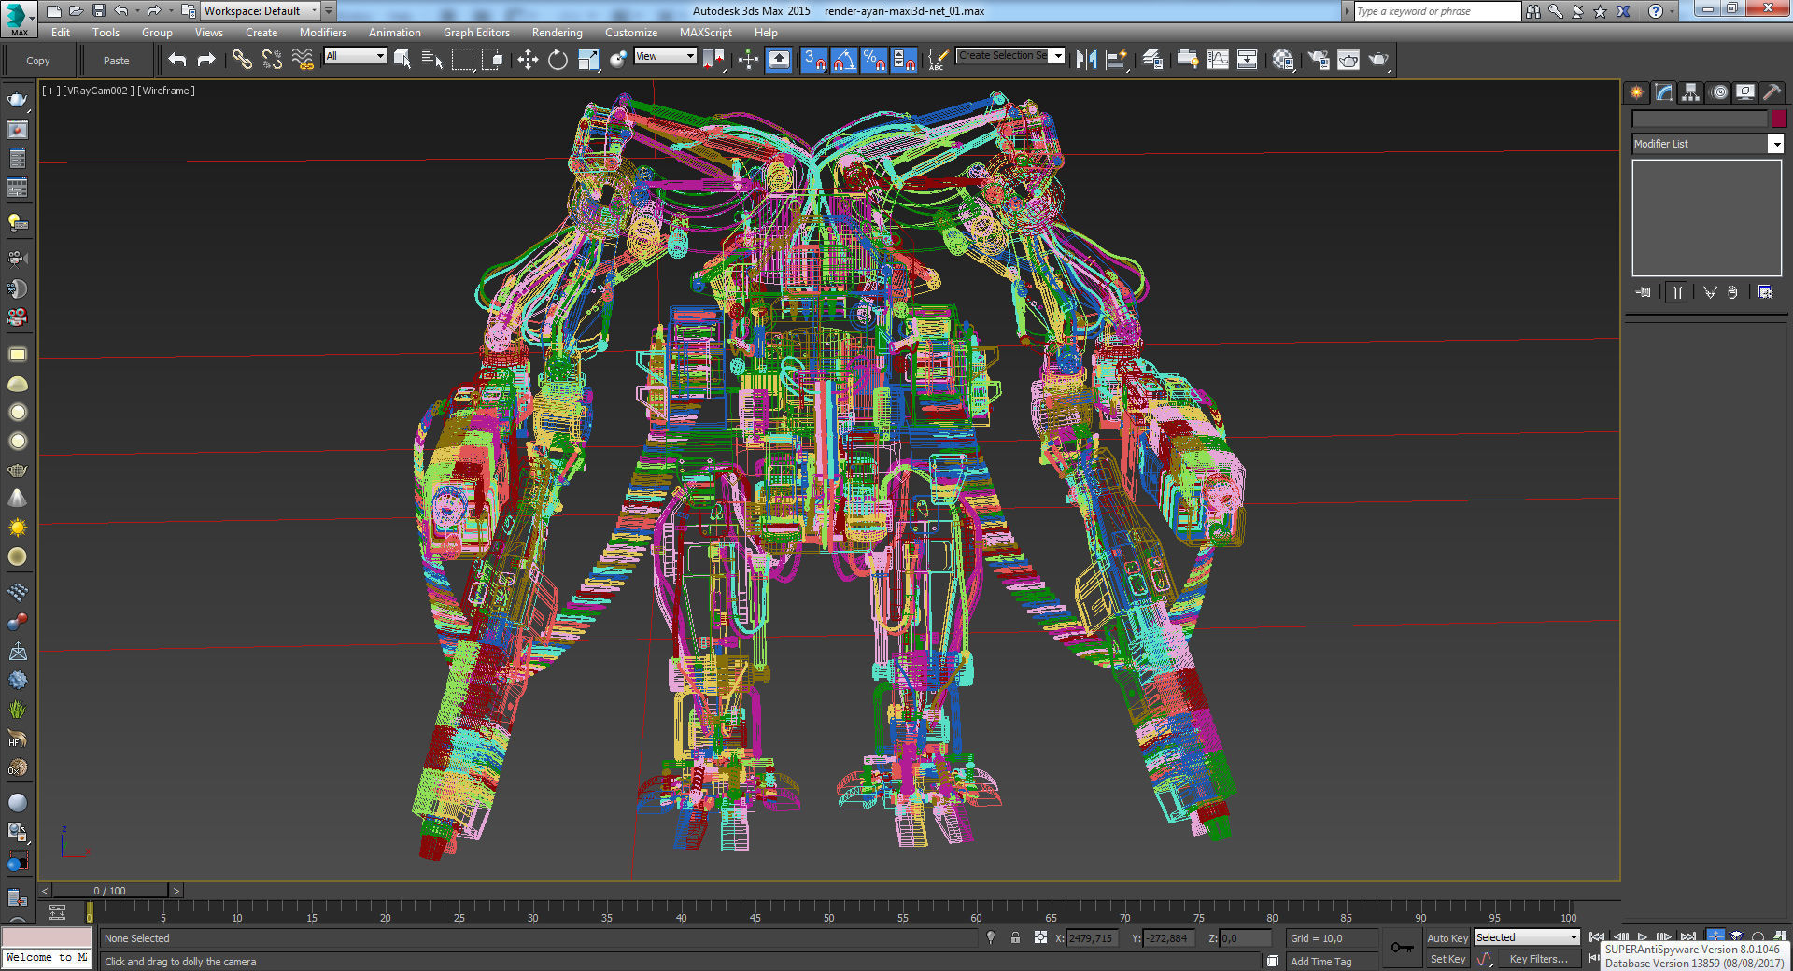Open the All selection filter dropdown
Screen dimensions: 1793x971
pos(355,56)
